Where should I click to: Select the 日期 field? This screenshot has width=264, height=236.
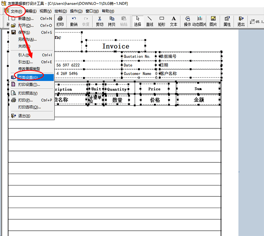(190, 65)
